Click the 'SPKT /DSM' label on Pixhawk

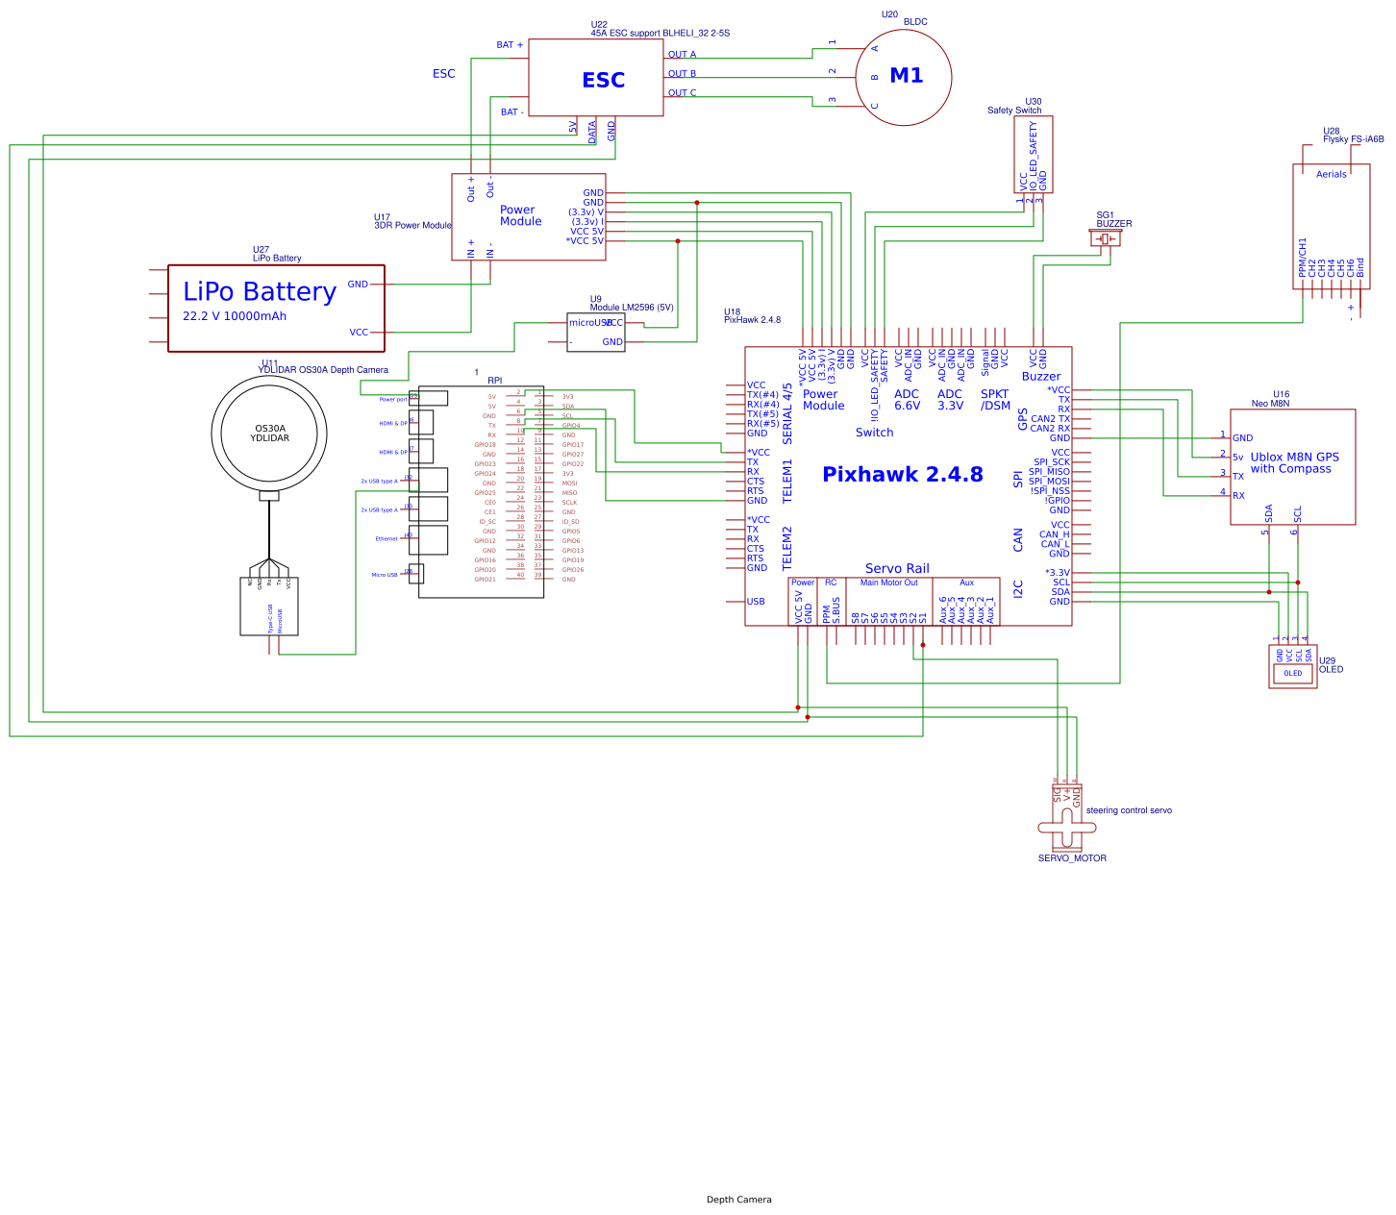(995, 400)
